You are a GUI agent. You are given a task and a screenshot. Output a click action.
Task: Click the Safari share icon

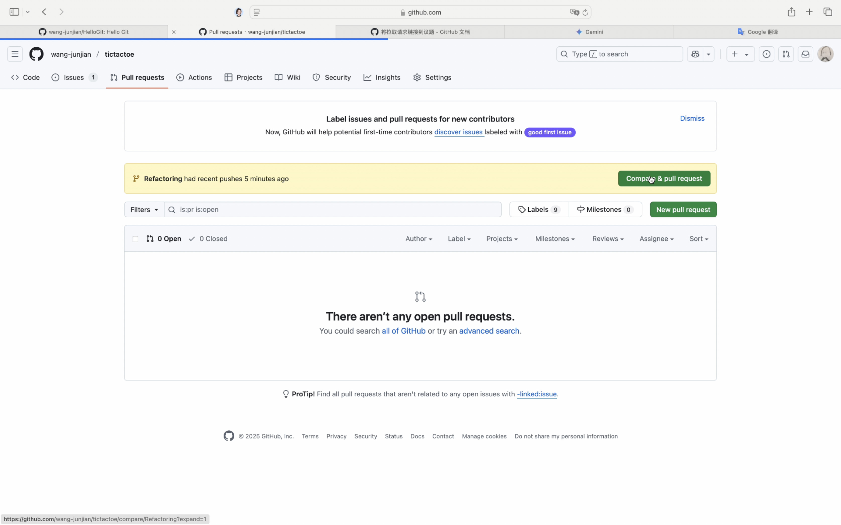point(791,12)
